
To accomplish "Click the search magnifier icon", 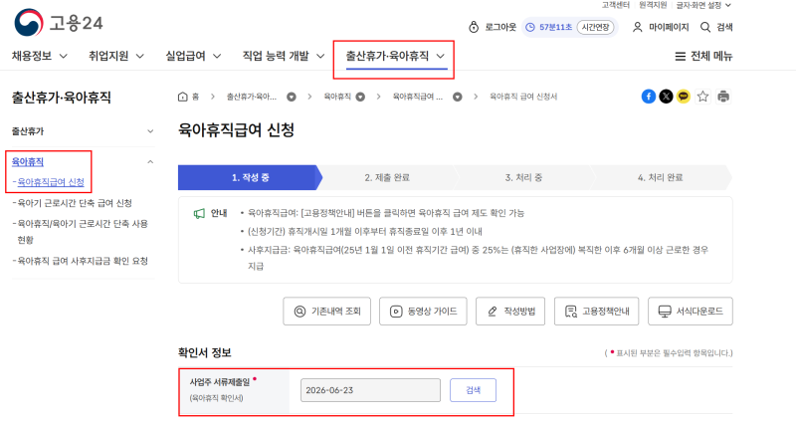I will tap(705, 27).
